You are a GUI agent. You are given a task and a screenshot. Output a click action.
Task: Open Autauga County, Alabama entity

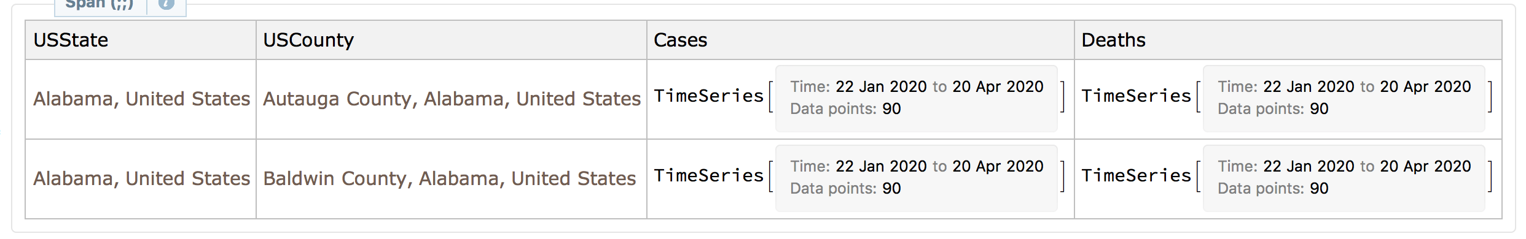pos(452,99)
